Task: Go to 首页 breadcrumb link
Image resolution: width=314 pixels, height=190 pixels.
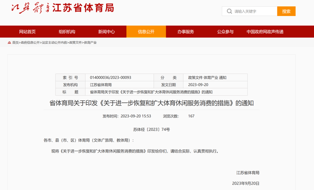Action: (x=15, y=43)
